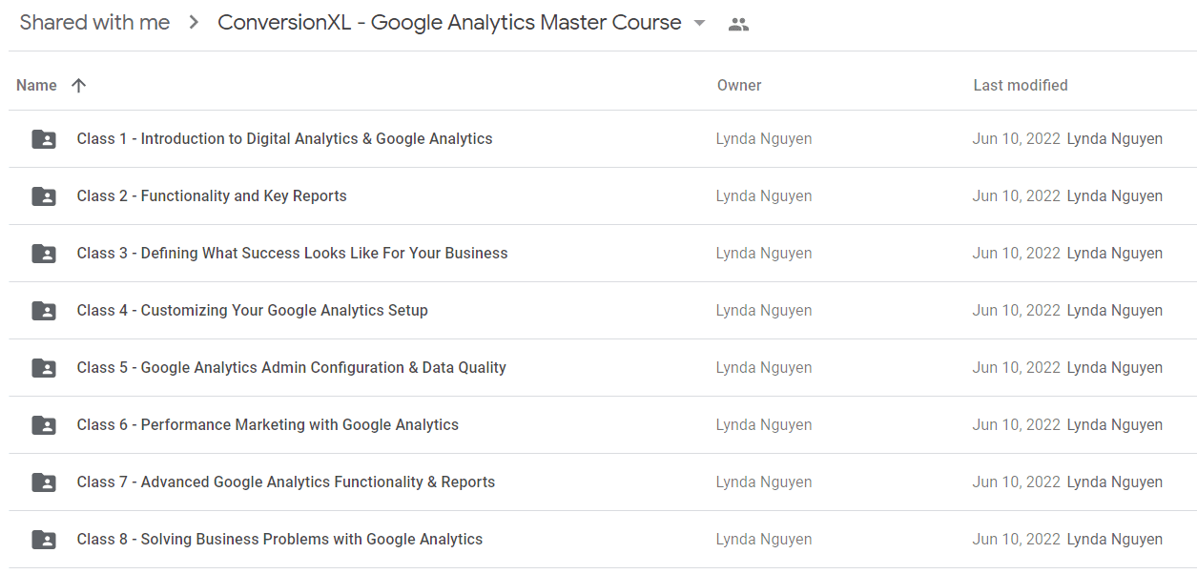Click the ConversionXL - Google Analytics Master Course breadcrumb
Image resolution: width=1197 pixels, height=574 pixels.
point(449,23)
